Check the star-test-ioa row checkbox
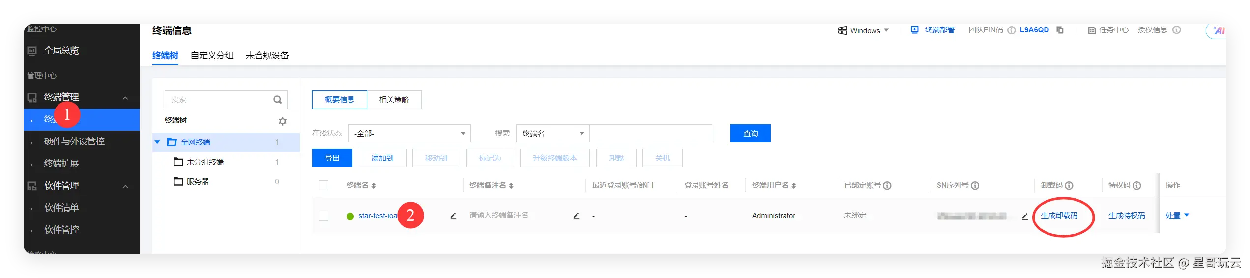Screen dimensions: 1250x278 [x=323, y=216]
